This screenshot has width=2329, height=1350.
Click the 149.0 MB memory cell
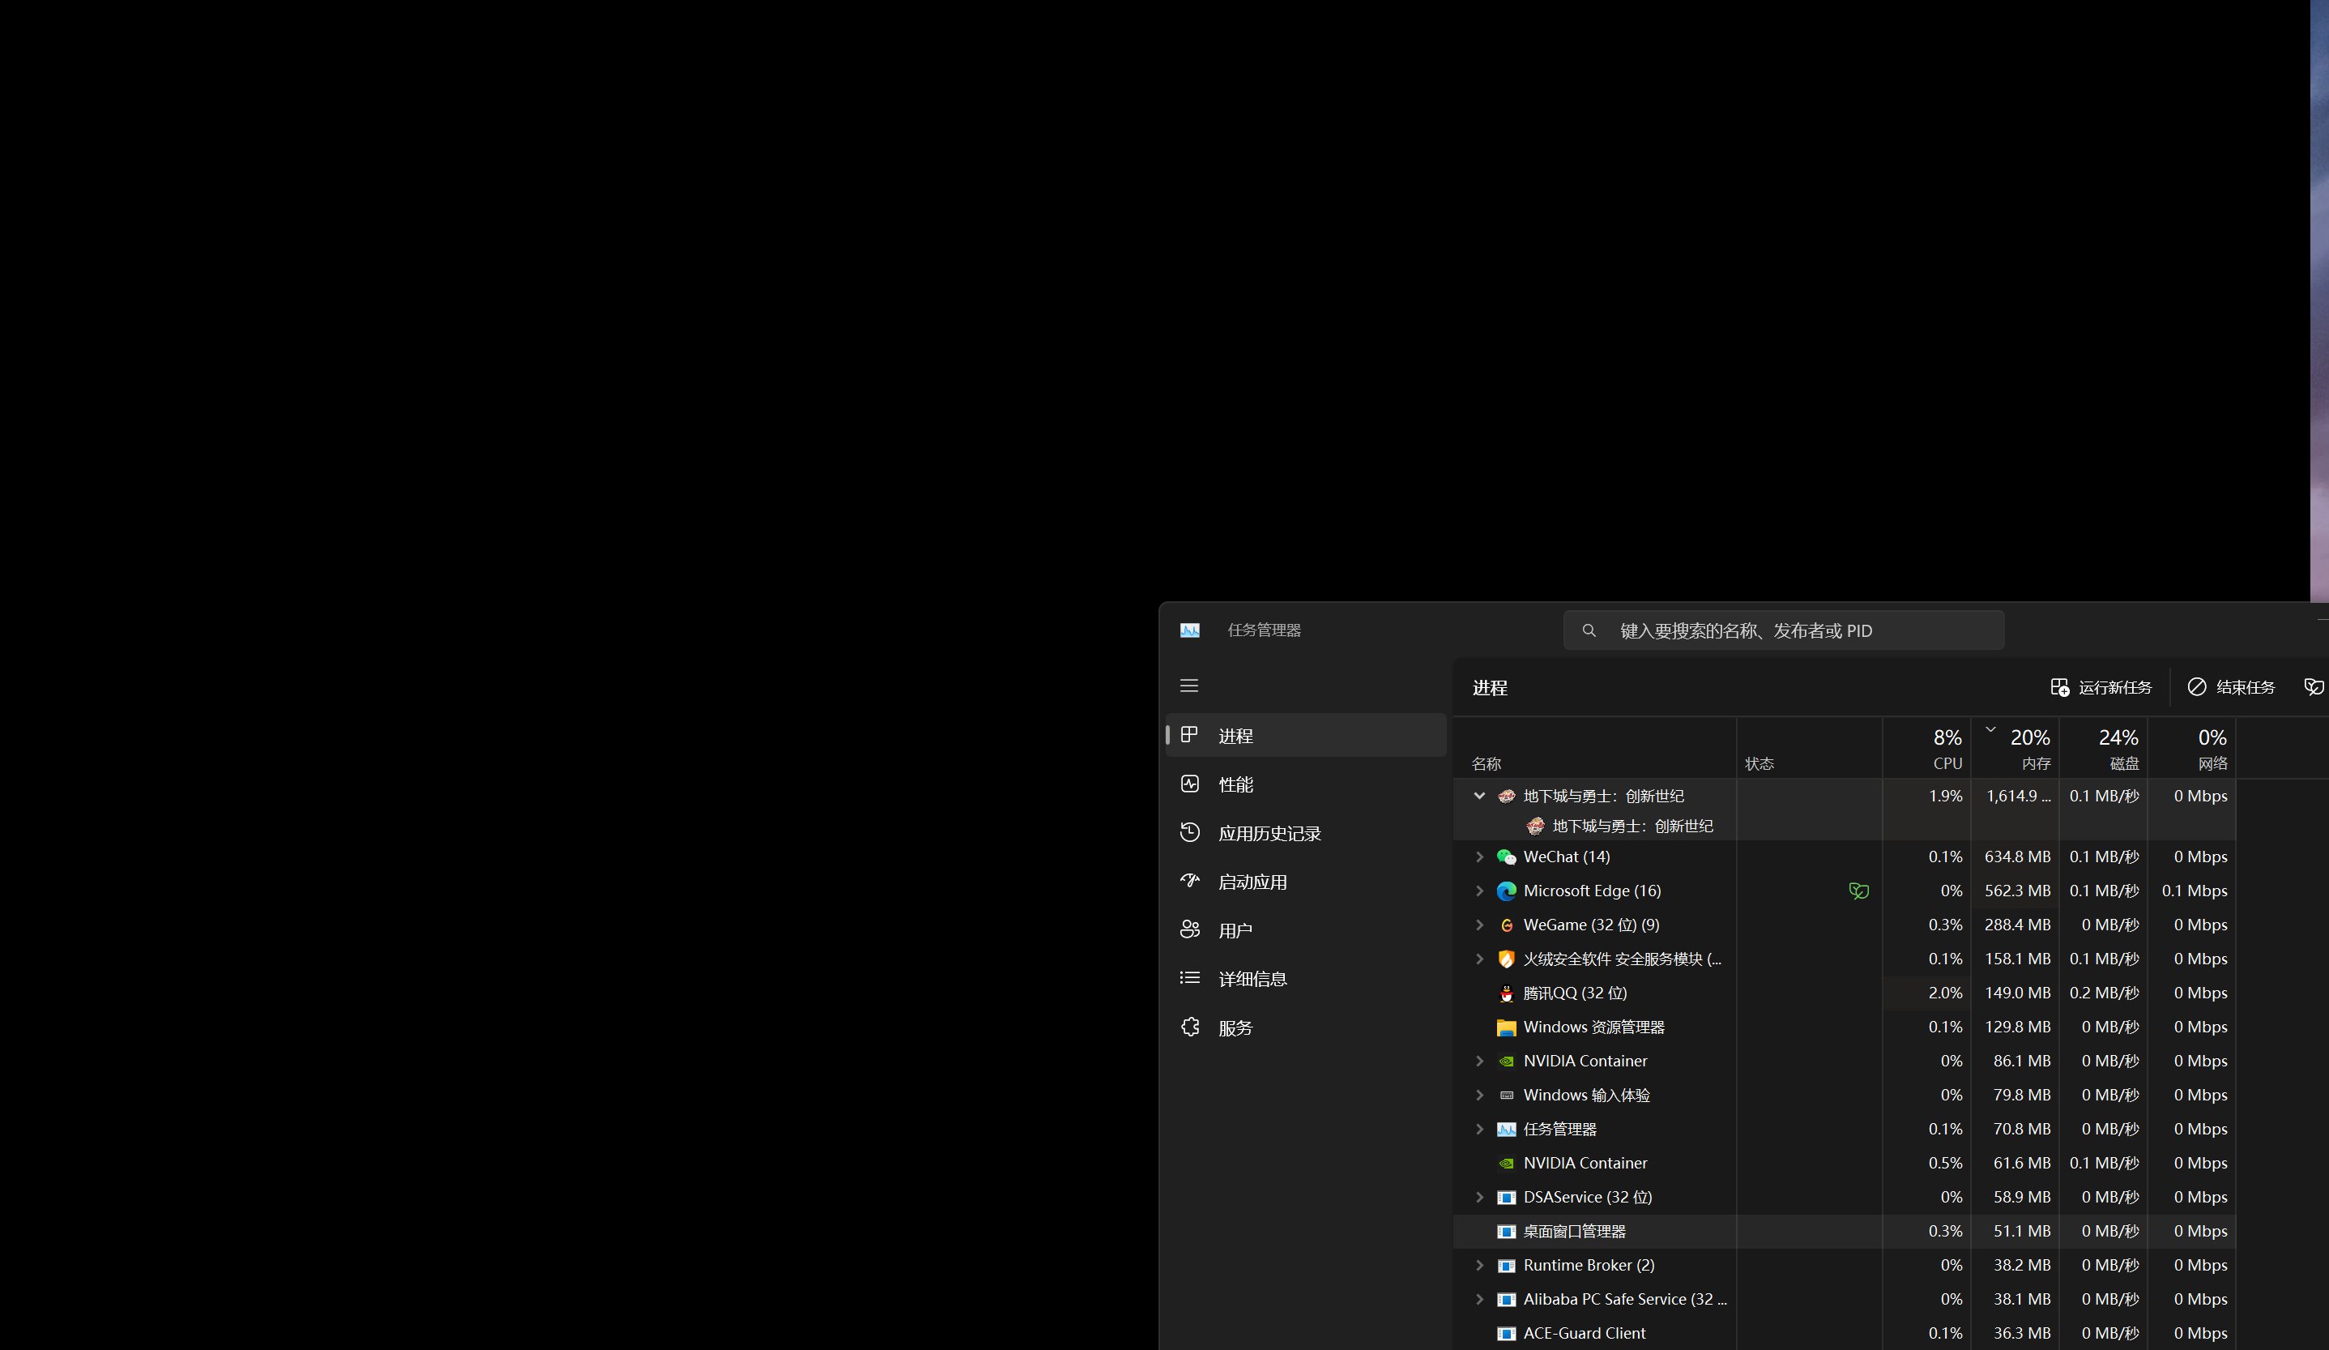coord(2015,993)
